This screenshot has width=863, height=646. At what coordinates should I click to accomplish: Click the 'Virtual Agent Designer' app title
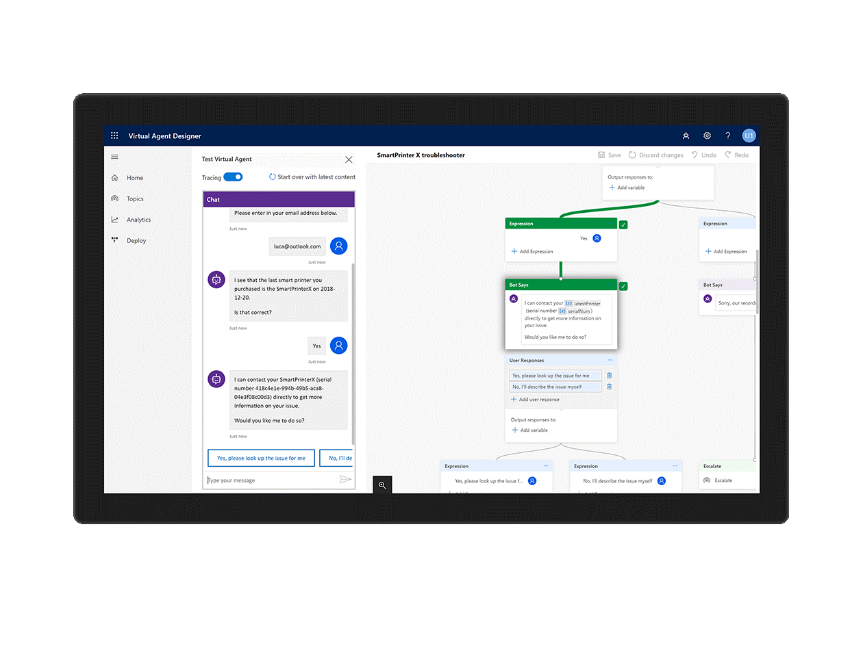pyautogui.click(x=165, y=136)
